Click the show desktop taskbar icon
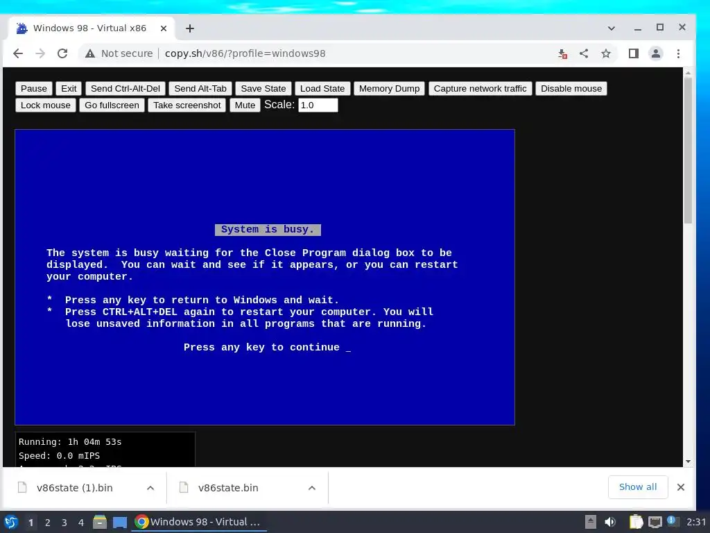The width and height of the screenshot is (710, 533). [x=120, y=522]
